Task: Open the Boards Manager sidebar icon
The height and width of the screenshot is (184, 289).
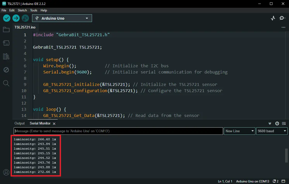Action: point(6,43)
